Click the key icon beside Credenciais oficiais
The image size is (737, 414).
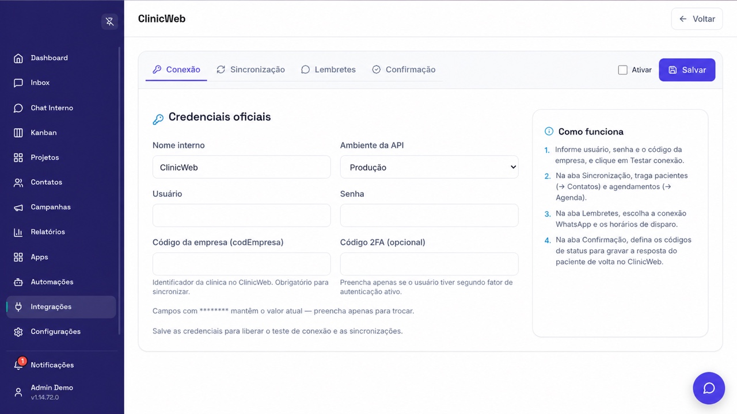pyautogui.click(x=158, y=120)
